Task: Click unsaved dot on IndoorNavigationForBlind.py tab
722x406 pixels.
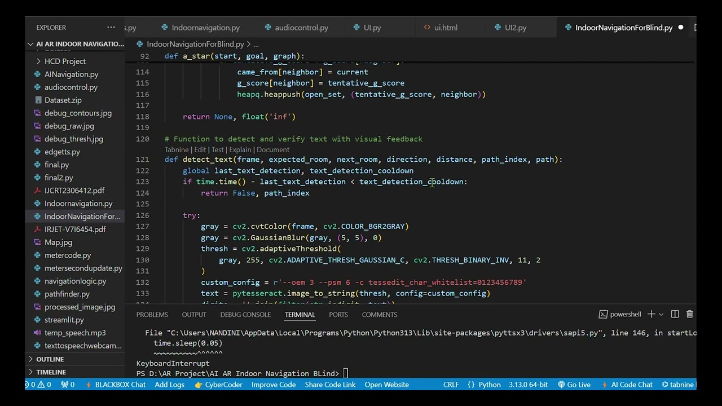Action: (x=680, y=27)
